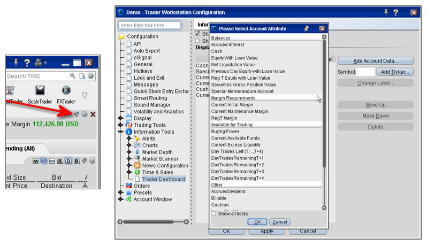This screenshot has height=246, width=427.
Task: Click the Move Down button
Action: click(376, 116)
